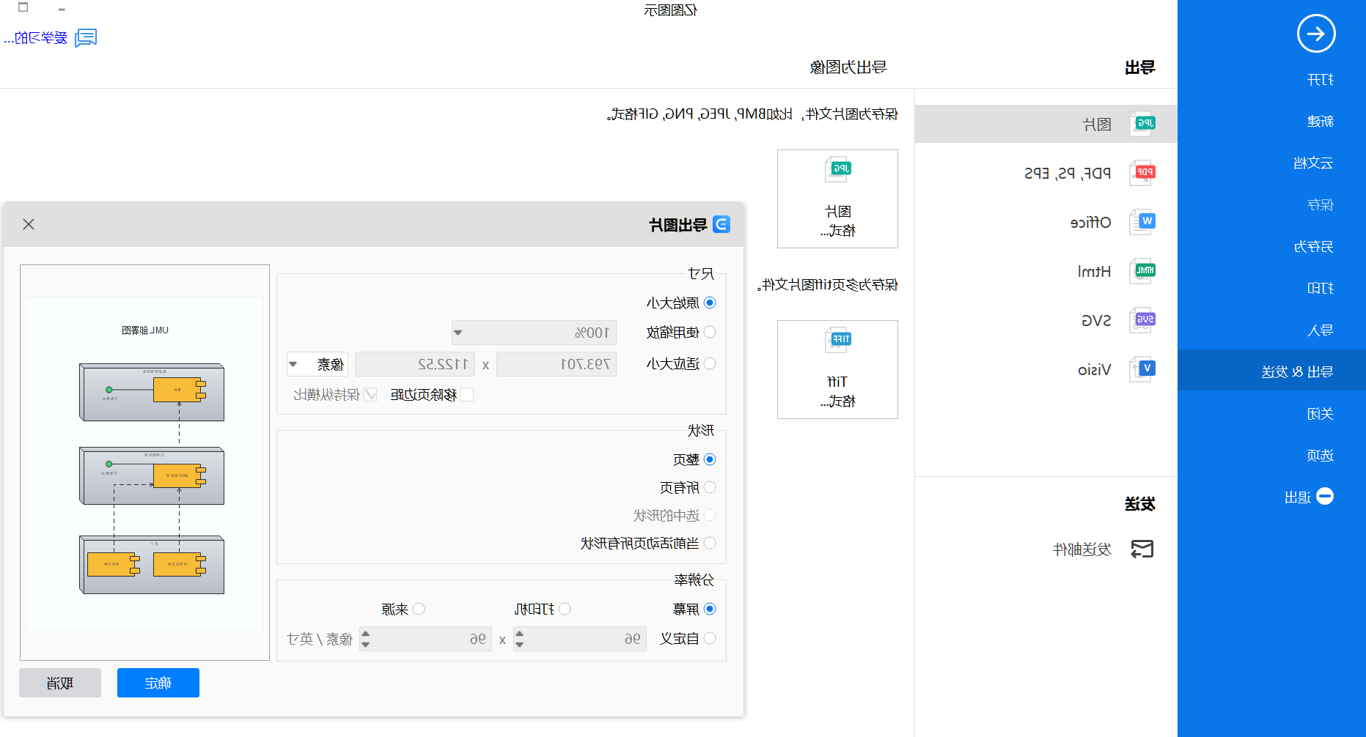The width and height of the screenshot is (1366, 737).
Task: Click the 取消 button
Action: pos(60,683)
